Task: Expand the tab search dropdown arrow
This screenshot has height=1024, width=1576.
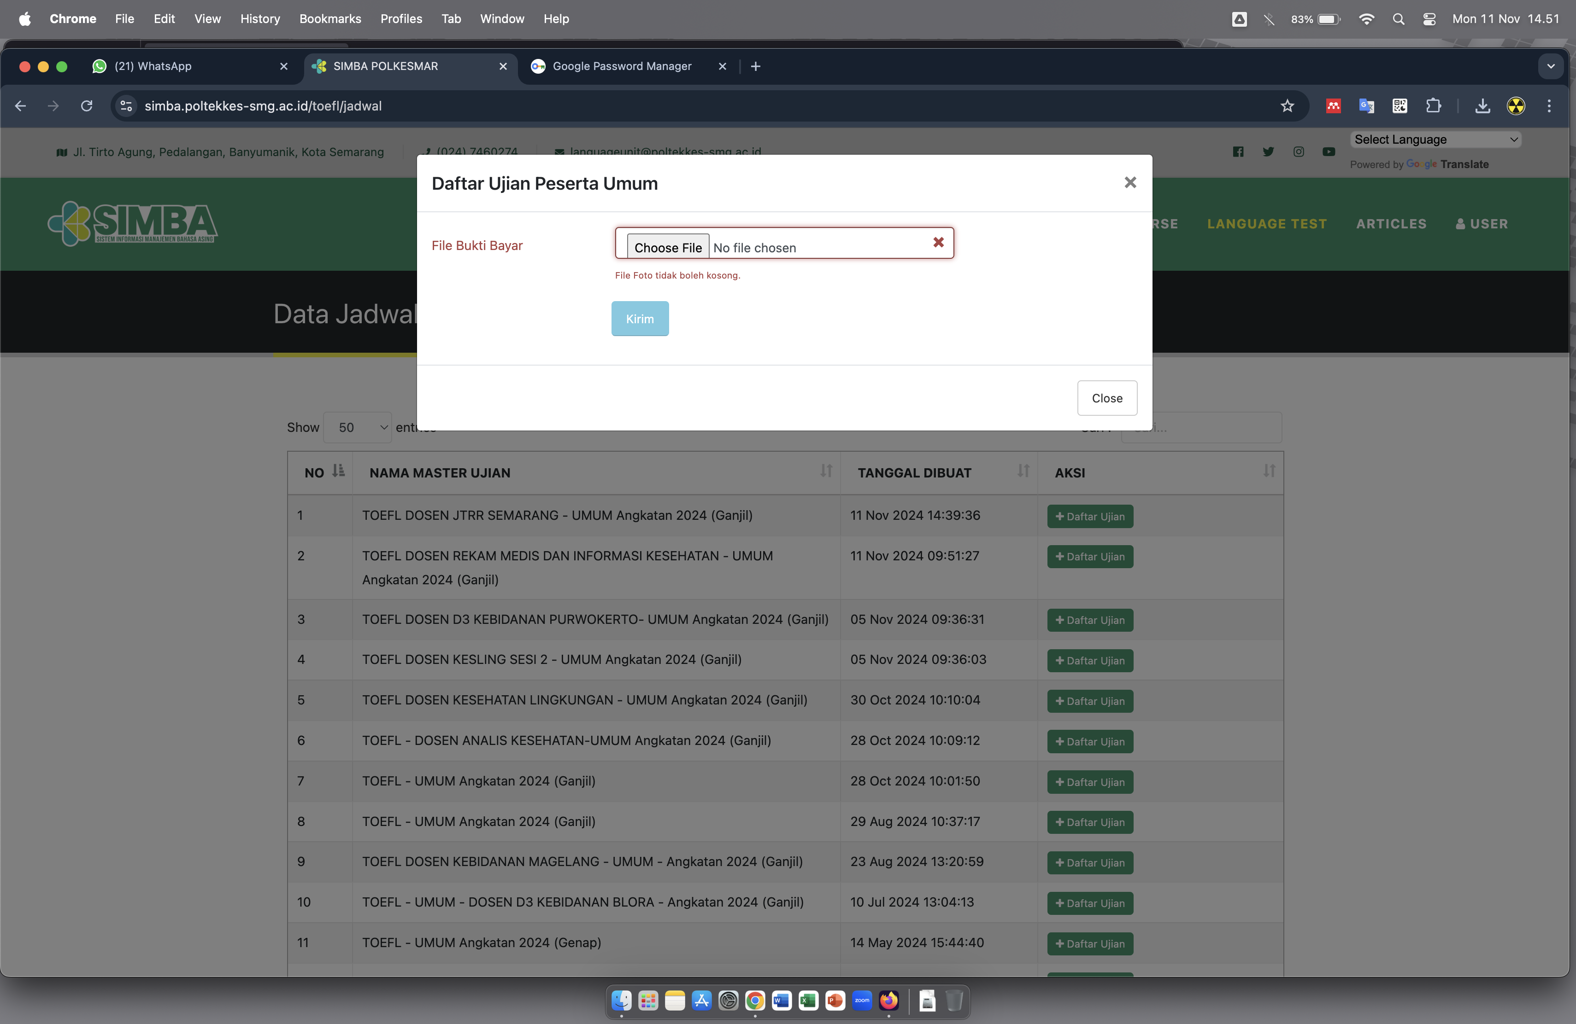Action: pos(1551,66)
